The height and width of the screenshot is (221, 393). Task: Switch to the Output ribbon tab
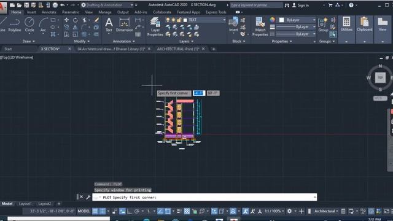[x=123, y=12]
